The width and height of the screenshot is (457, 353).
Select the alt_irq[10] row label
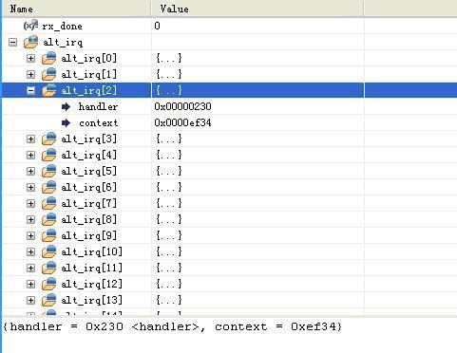pos(92,251)
